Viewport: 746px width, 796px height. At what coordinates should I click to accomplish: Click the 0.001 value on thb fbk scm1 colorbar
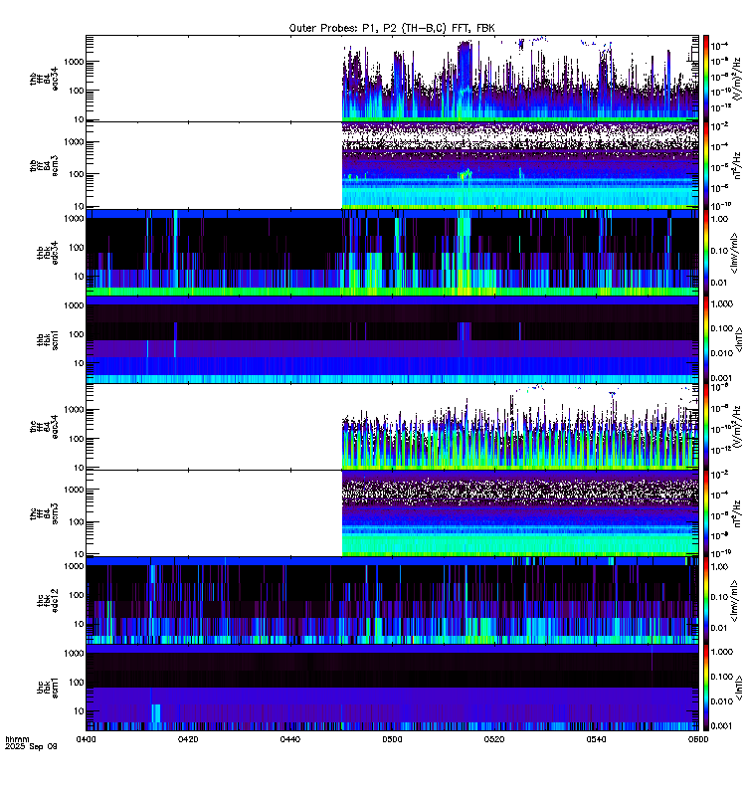click(722, 378)
